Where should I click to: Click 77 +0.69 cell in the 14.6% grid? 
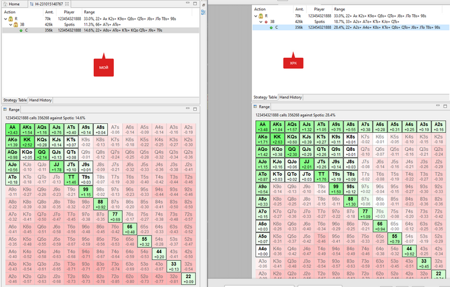(115, 216)
